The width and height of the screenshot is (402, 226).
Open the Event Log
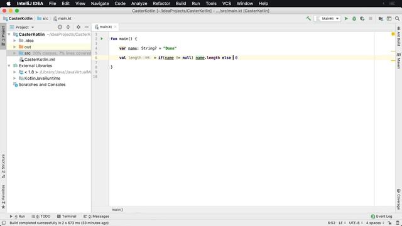point(381,216)
